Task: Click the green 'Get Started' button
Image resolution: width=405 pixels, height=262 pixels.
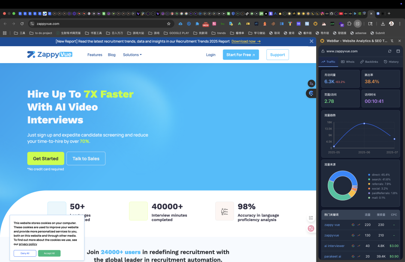Action: (46, 158)
